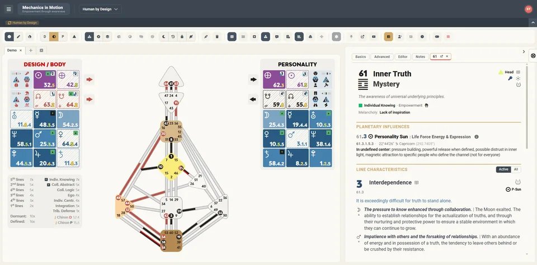
Task: Click the Design Sun 32.5 tile
Action: coord(45,79)
